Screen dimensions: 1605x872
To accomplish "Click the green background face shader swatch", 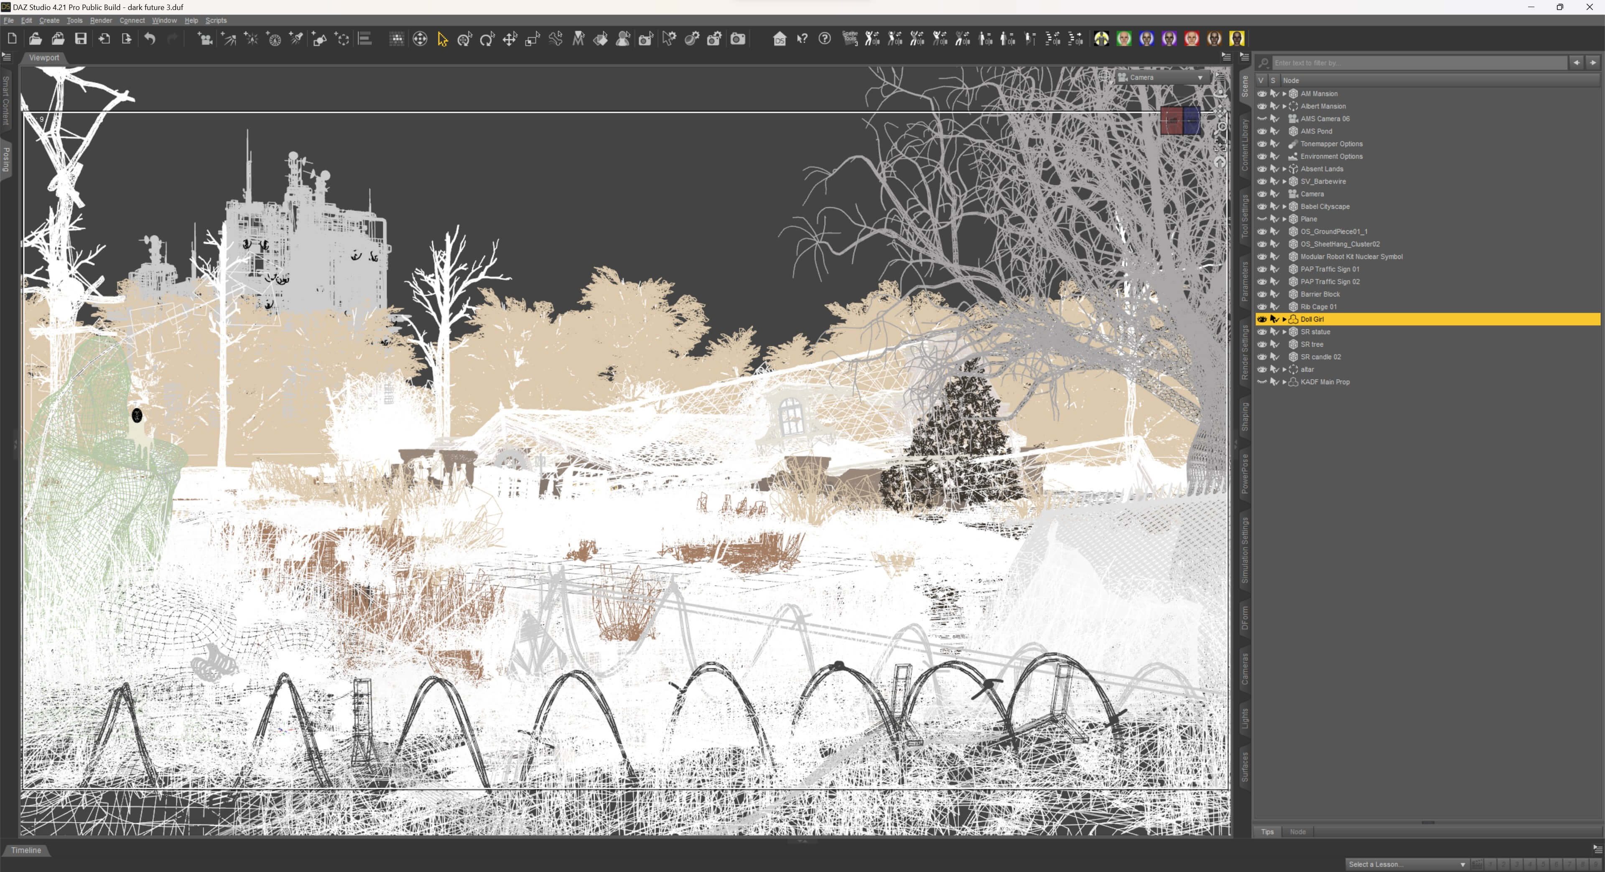I will 1124,39.
